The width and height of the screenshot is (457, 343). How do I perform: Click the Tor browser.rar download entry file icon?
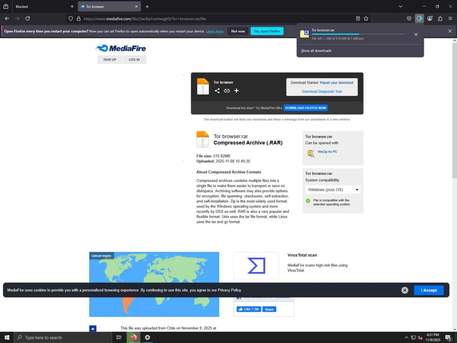point(304,33)
